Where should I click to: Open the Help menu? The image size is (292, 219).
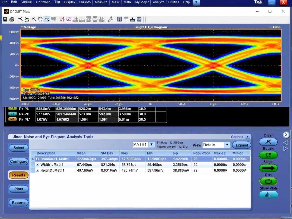tap(186, 2)
